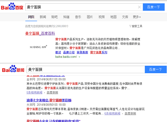Image resolution: width=167 pixels, height=122 pixels.
Task: Click the Baidu logo in web search
Action: pyautogui.click(x=12, y=6)
